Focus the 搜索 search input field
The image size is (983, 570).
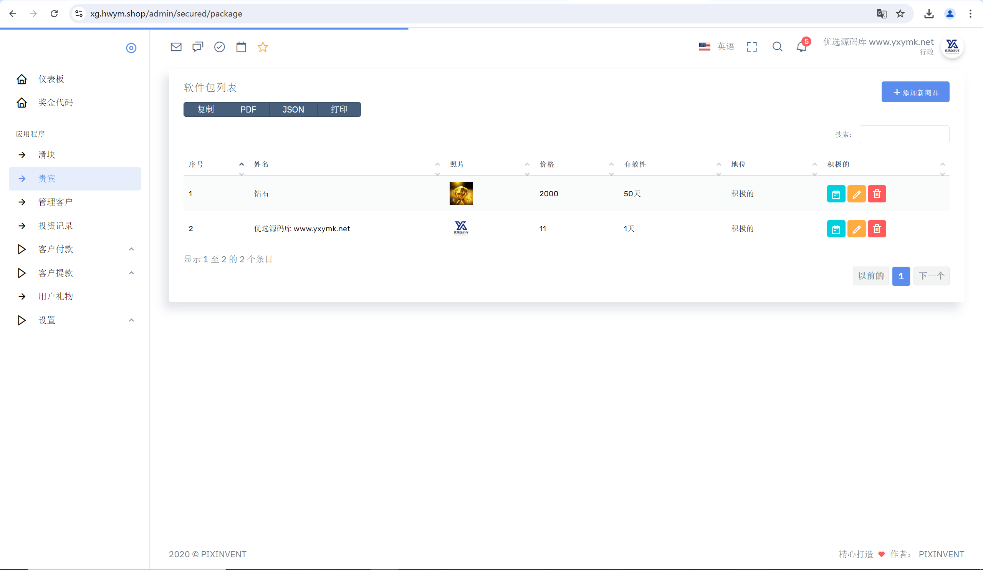point(904,134)
